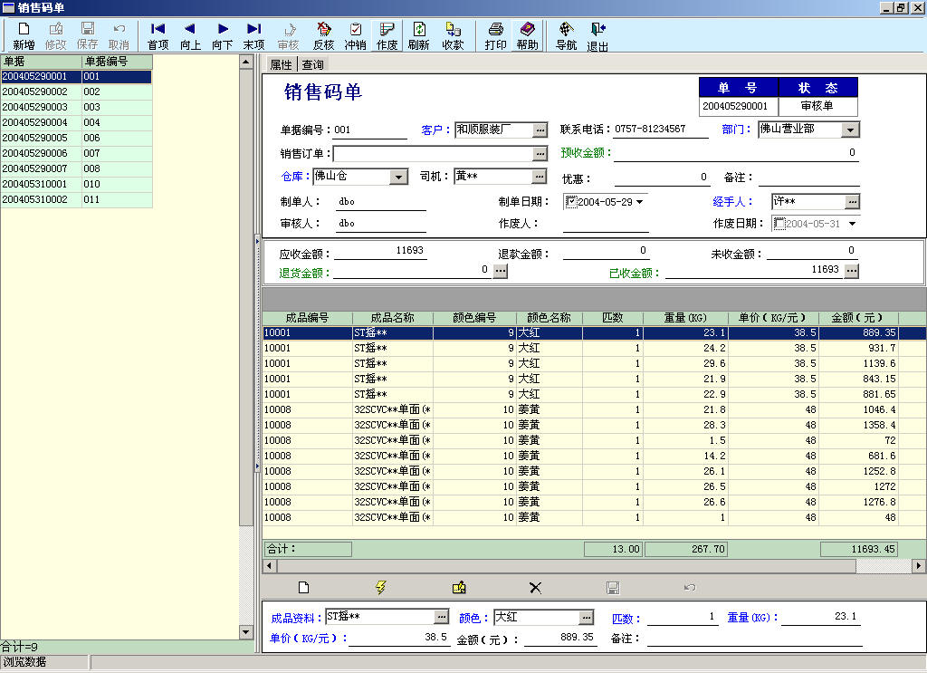Open the 制单日期 date picker arrow
Screen dimensions: 927x673
coord(640,202)
